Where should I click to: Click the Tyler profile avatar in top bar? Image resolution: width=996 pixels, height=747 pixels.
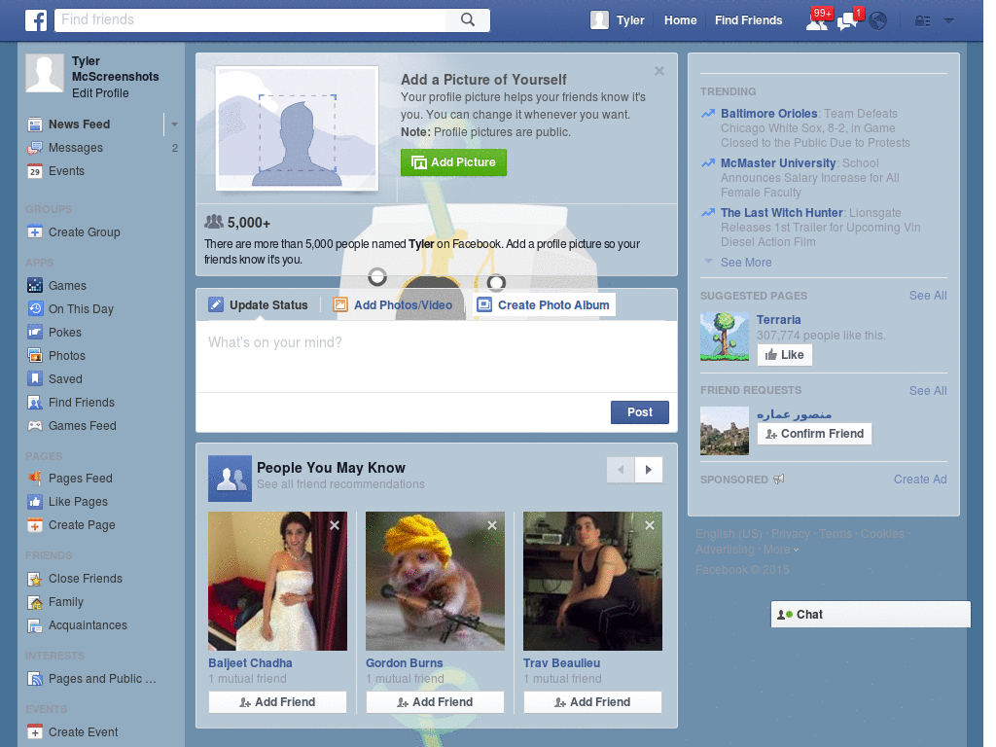599,20
